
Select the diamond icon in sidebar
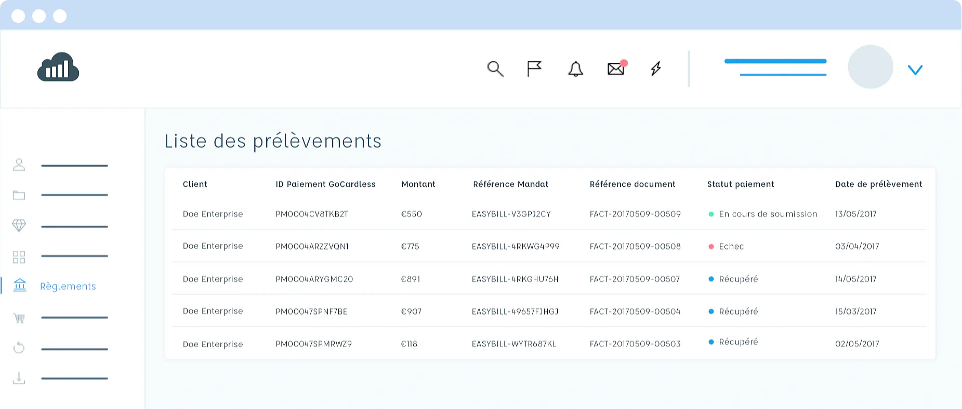[19, 225]
